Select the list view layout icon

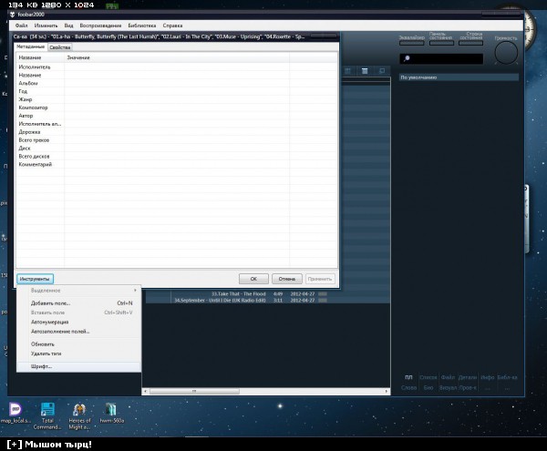click(x=365, y=71)
